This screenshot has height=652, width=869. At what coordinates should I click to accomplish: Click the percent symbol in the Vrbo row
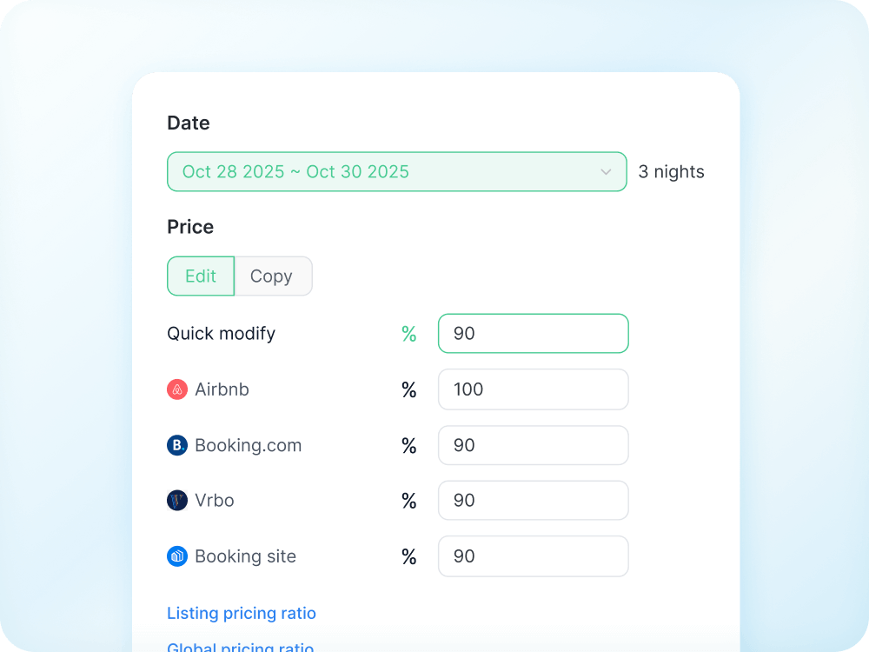[408, 501]
